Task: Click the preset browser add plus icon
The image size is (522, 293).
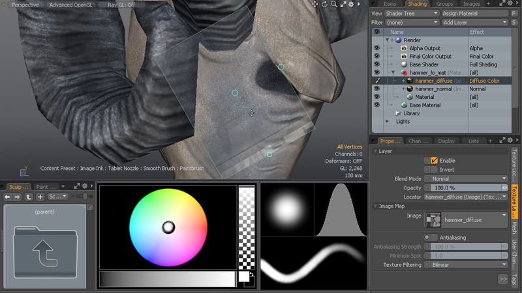Action: pos(40,196)
